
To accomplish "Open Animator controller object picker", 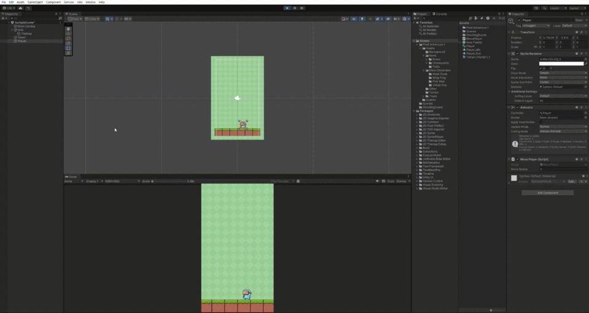I will [x=585, y=113].
